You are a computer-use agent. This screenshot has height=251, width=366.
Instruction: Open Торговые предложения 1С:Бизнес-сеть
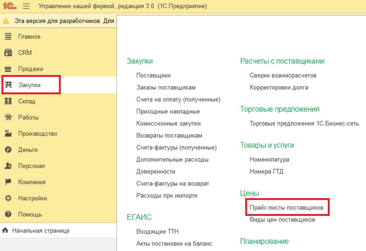click(305, 123)
